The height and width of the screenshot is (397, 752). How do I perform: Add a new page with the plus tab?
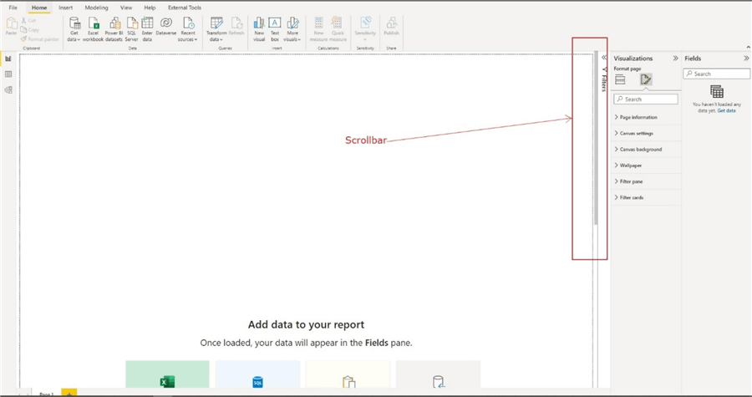(69, 394)
